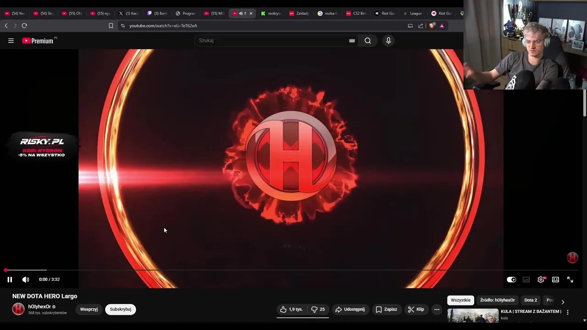This screenshot has height=330, width=587.
Task: Click the 0:00 / 3:32 time display
Action: click(x=49, y=280)
